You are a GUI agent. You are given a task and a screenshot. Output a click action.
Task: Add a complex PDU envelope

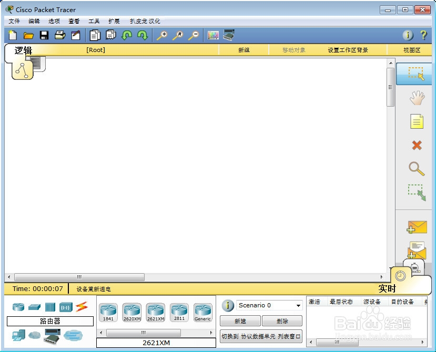tap(417, 250)
